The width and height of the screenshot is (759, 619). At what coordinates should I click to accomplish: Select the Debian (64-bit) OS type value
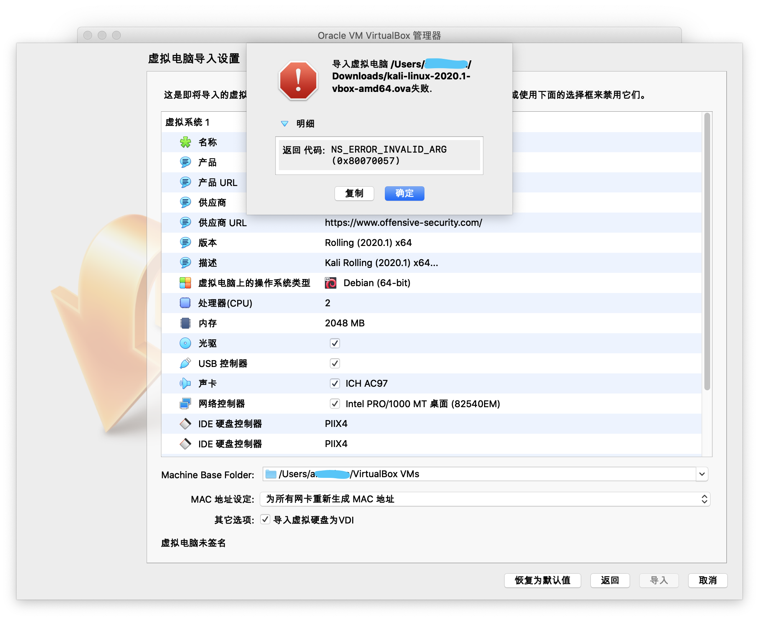coord(377,283)
